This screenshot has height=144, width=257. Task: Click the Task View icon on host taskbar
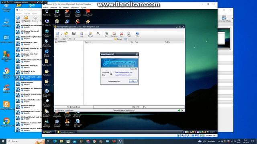tap(48, 141)
